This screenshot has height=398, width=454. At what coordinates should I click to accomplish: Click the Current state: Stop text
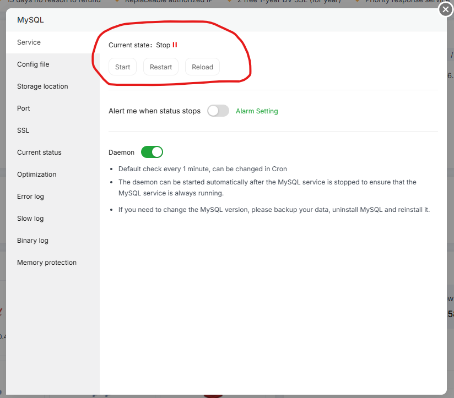coord(139,45)
